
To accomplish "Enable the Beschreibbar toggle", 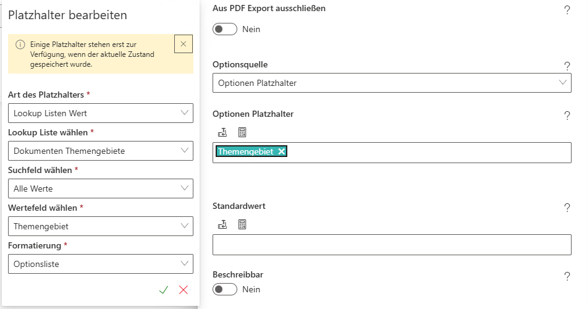I will click(x=224, y=289).
